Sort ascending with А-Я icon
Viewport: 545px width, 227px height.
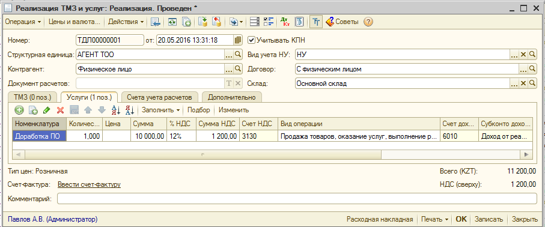[x=115, y=110]
